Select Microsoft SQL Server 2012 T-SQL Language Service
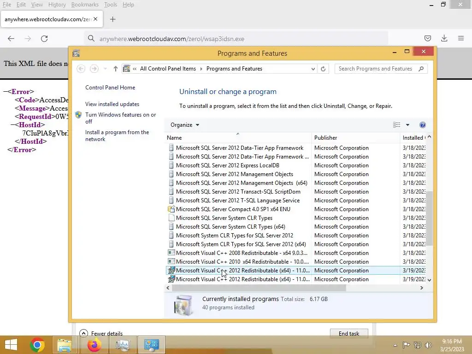Image resolution: width=472 pixels, height=354 pixels. tap(238, 200)
